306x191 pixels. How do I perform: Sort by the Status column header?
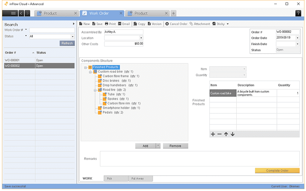(x=55, y=52)
